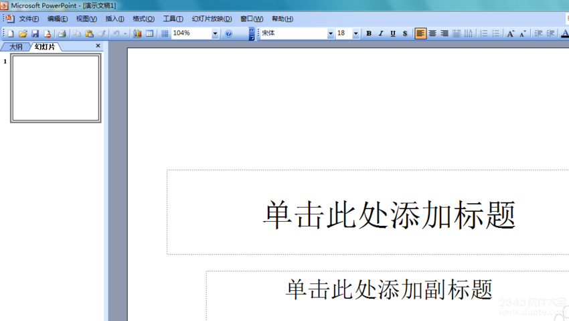Viewport: 569px width, 321px height.
Task: Pick the font color A button
Action: [564, 34]
